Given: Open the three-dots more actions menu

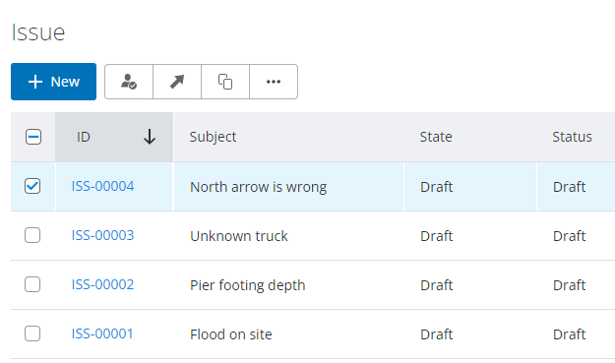Looking at the screenshot, I should tap(274, 82).
